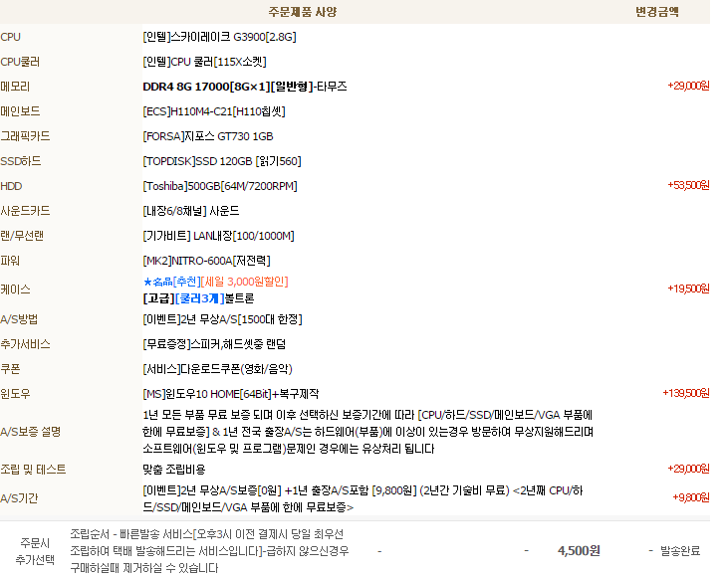Click the 'CPU쿨러' row label
This screenshot has width=726, height=578.
20,62
